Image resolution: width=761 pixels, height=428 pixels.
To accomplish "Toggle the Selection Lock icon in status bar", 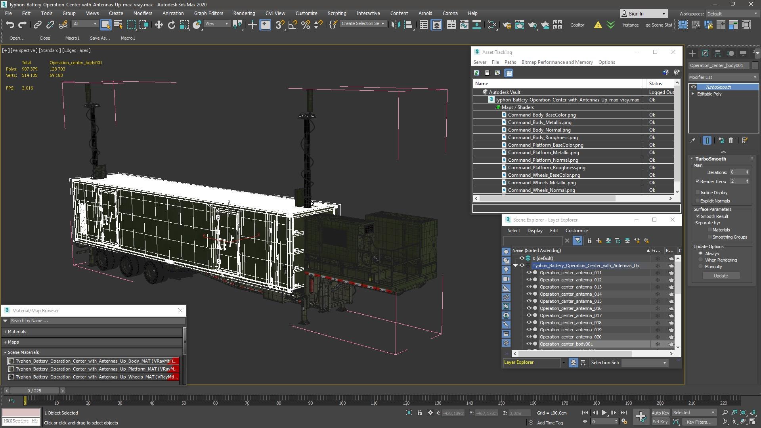I will pyautogui.click(x=420, y=413).
